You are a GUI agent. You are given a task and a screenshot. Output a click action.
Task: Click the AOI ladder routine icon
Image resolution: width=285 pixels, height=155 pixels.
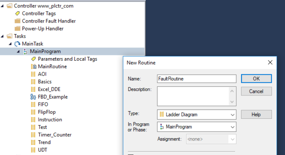coord(33,74)
